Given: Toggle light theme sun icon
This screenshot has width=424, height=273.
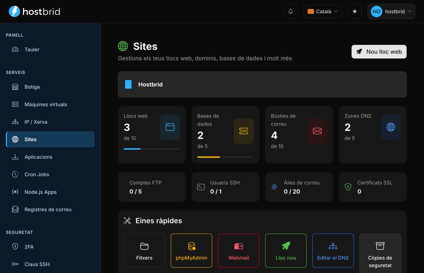Looking at the screenshot, I should tap(355, 11).
